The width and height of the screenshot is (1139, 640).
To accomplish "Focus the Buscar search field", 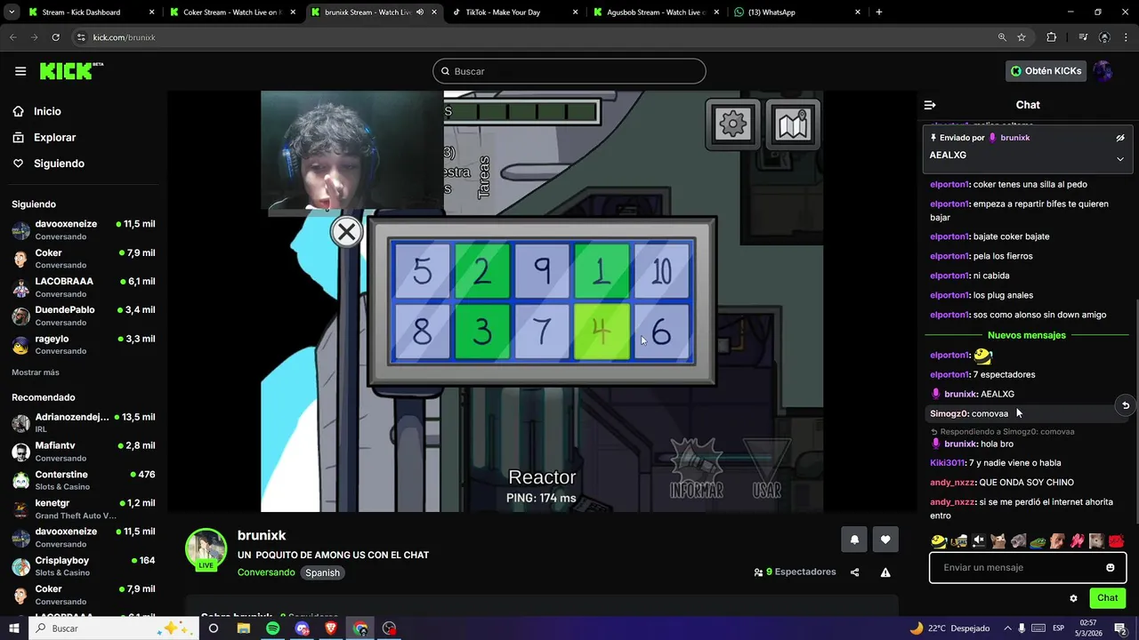I will [569, 71].
